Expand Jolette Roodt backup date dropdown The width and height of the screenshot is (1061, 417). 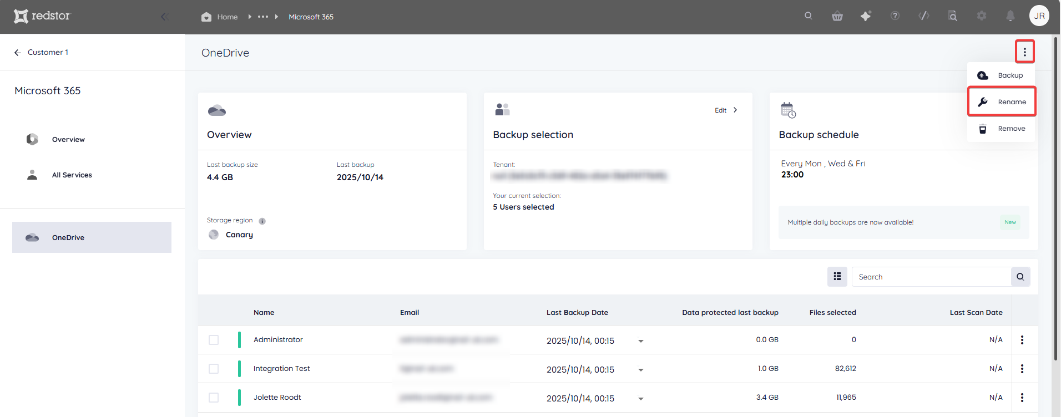tap(641, 399)
